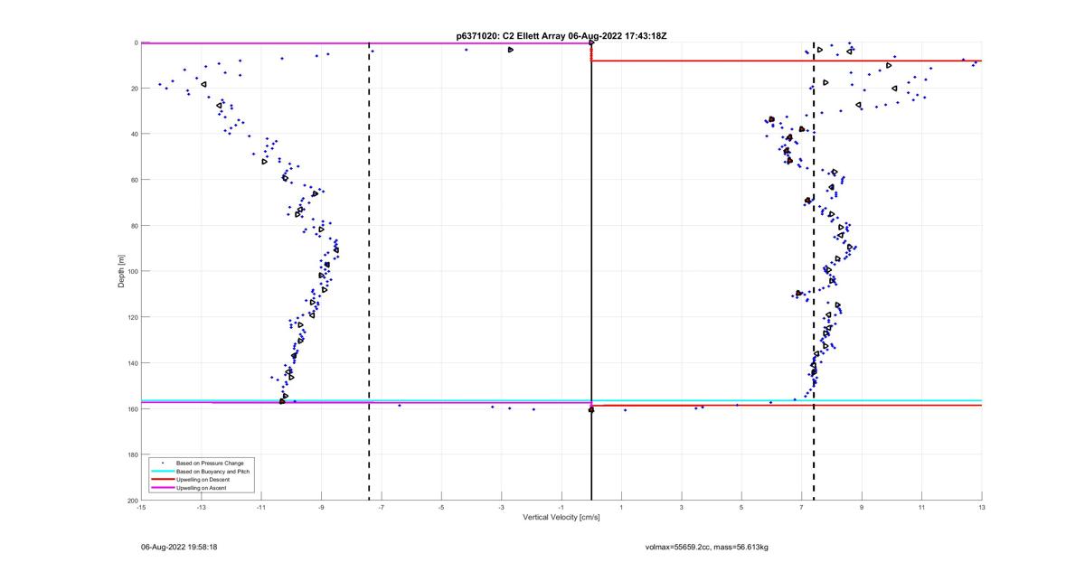Click the x-axis tick label '-3'

501,508
